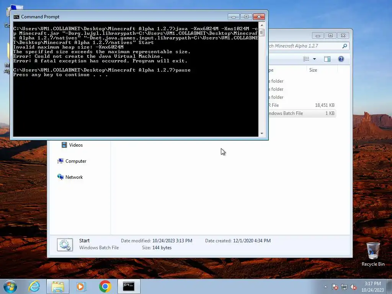The height and width of the screenshot is (294, 392).
Task: Open the network tray icon
Action: click(x=344, y=287)
